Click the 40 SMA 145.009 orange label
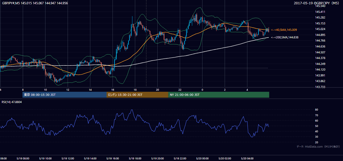343x161 pixels. pyautogui.click(x=284, y=30)
